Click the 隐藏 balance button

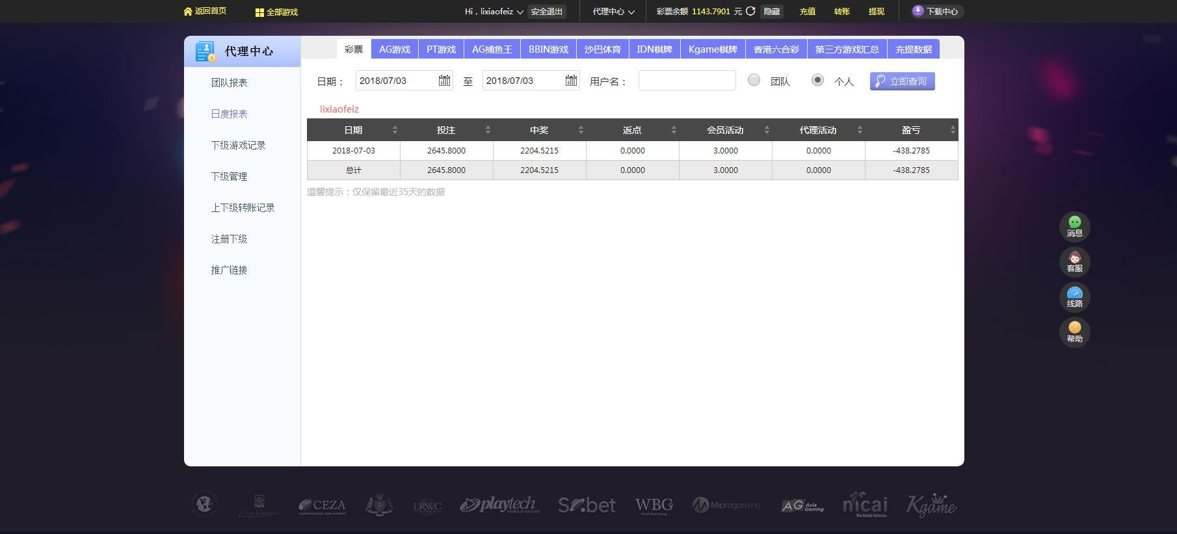(772, 12)
